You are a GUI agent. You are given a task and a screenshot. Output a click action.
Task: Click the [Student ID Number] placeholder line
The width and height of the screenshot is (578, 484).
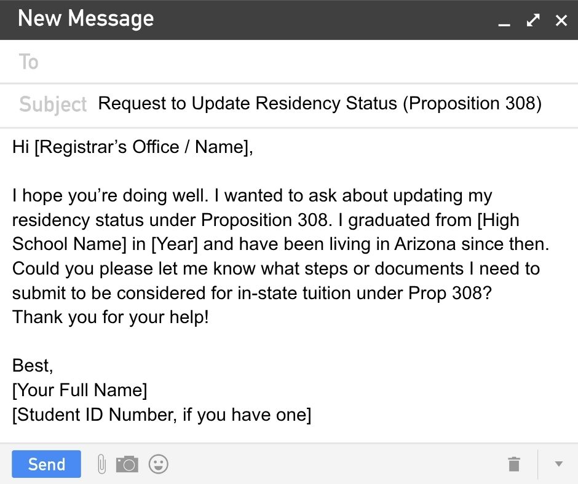coord(162,415)
